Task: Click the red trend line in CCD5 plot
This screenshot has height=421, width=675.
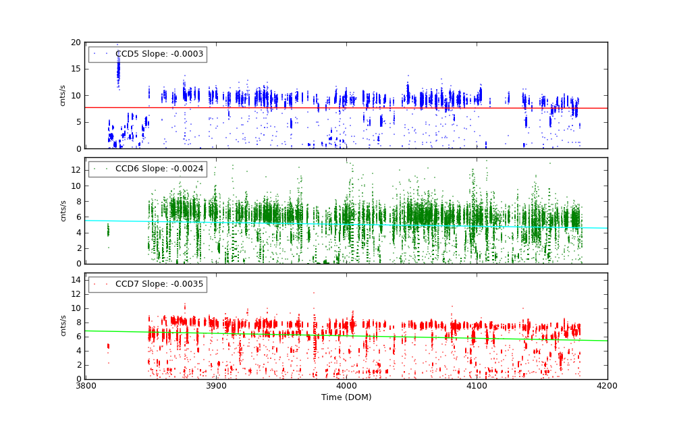Action: [405, 108]
